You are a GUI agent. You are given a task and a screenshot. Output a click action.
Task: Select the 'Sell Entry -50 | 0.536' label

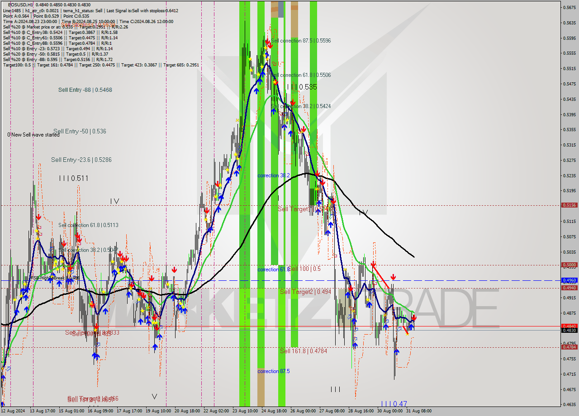(80, 132)
